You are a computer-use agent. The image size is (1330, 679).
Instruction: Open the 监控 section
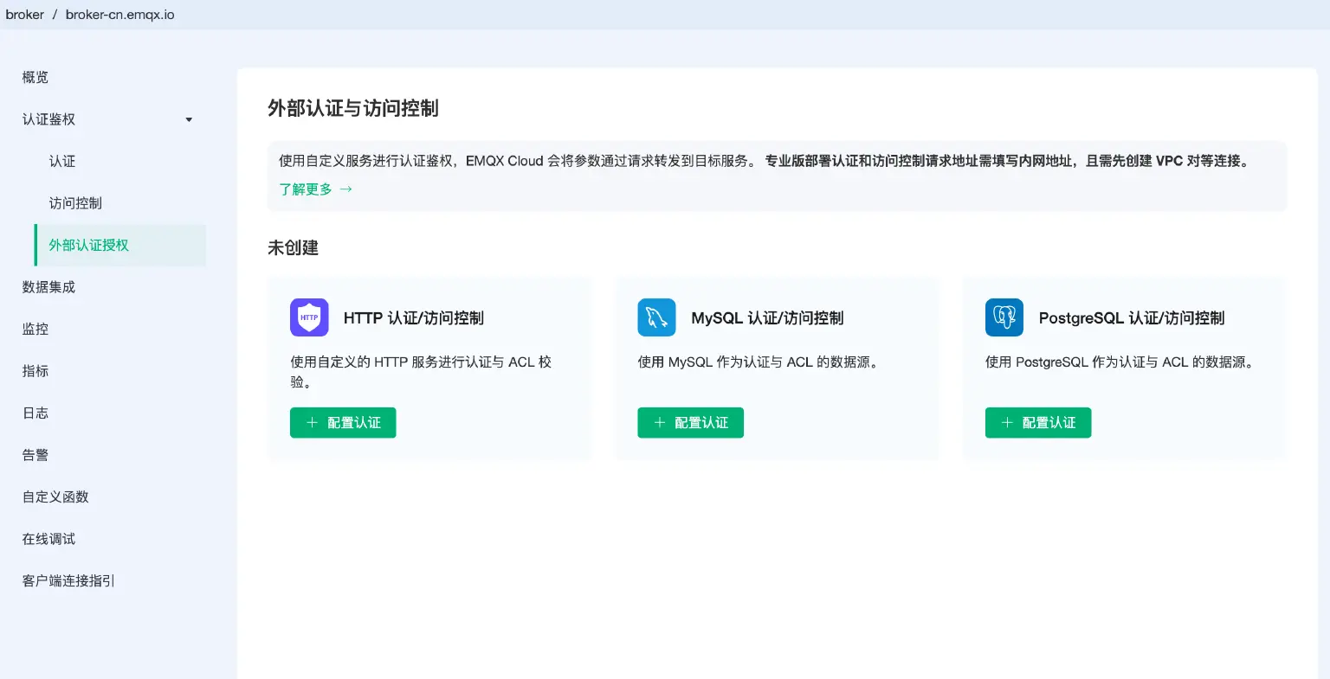click(35, 329)
